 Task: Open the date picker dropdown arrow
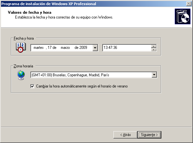click(95, 48)
